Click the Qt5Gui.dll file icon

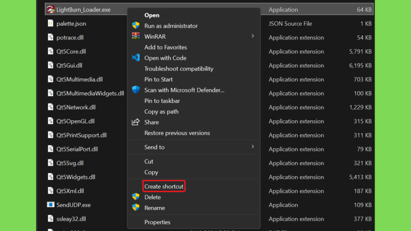point(51,65)
